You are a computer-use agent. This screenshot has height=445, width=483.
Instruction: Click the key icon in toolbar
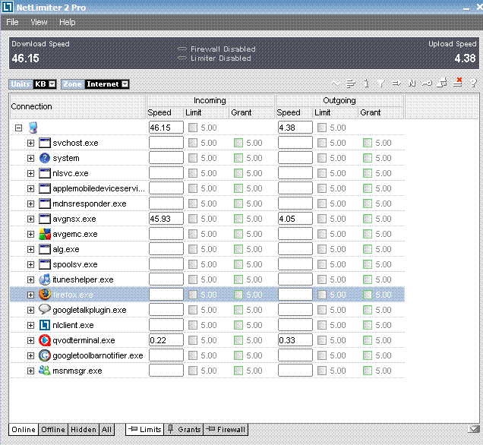(x=427, y=84)
